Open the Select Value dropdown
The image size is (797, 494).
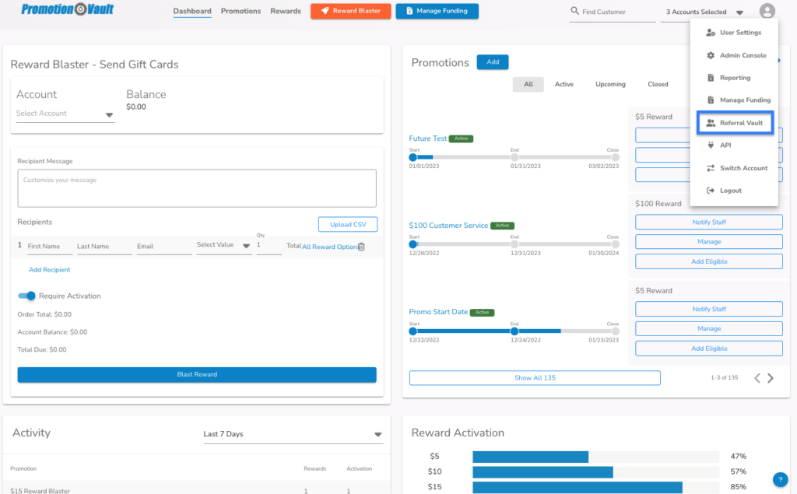[x=223, y=245]
